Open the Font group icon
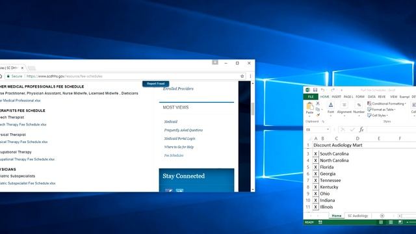The width and height of the screenshot is (416, 234). pos(331,105)
